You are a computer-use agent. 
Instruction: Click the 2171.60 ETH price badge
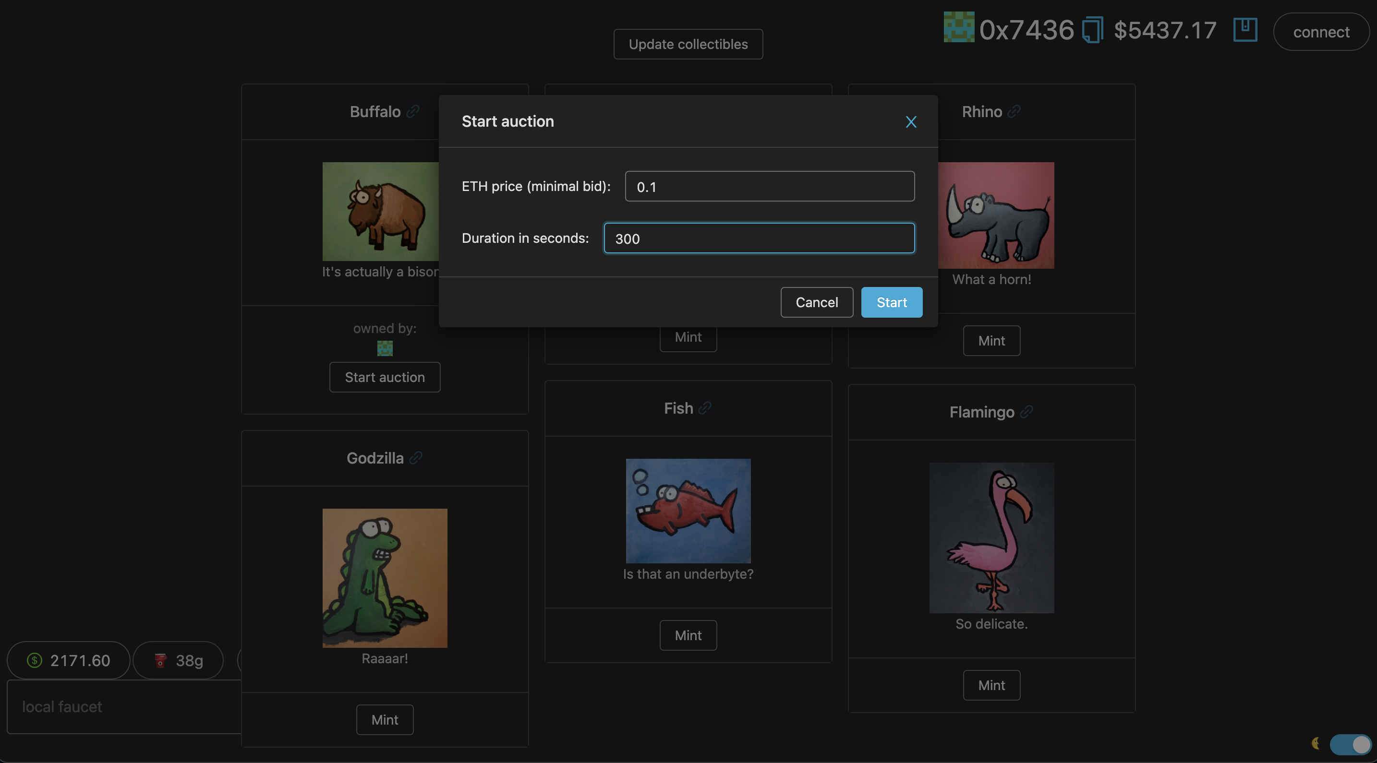click(x=69, y=660)
